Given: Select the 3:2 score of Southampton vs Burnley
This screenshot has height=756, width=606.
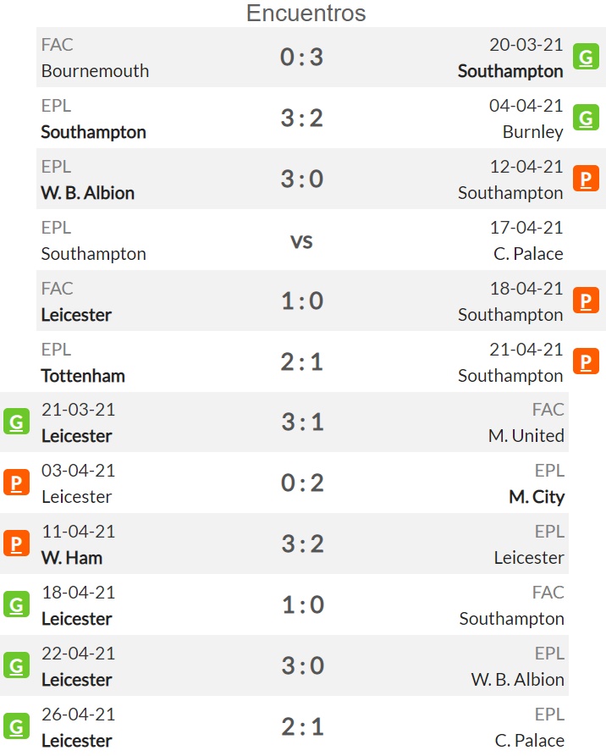Looking at the screenshot, I should [302, 119].
